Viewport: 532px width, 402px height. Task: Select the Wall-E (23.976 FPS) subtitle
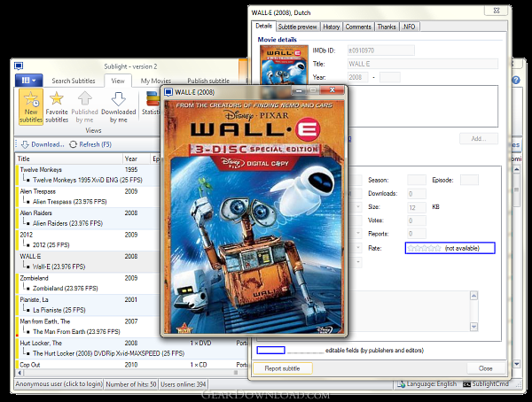pyautogui.click(x=59, y=267)
